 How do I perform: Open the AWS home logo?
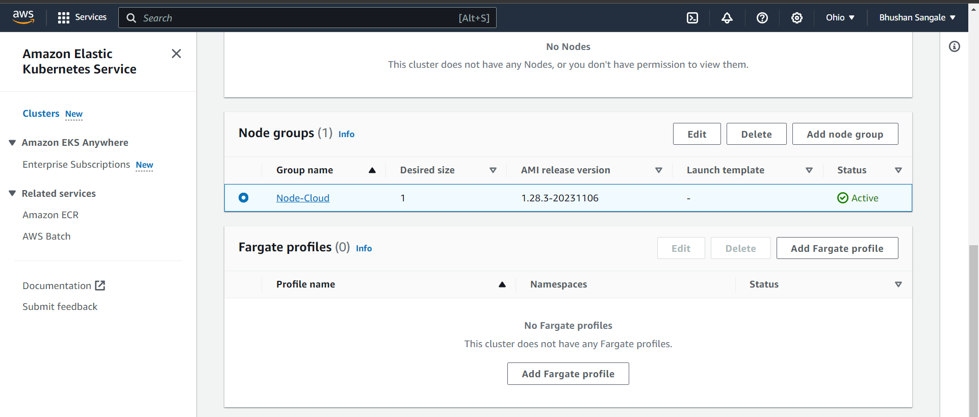[x=23, y=17]
